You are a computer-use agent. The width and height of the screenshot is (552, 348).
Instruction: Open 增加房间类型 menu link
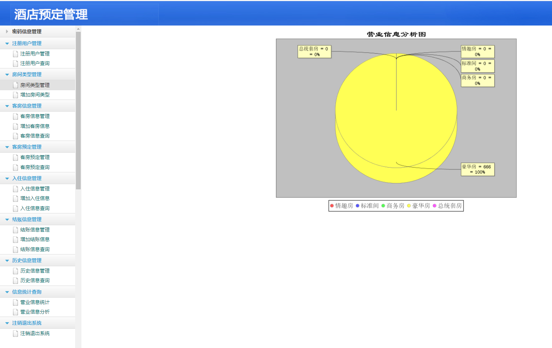click(x=35, y=95)
